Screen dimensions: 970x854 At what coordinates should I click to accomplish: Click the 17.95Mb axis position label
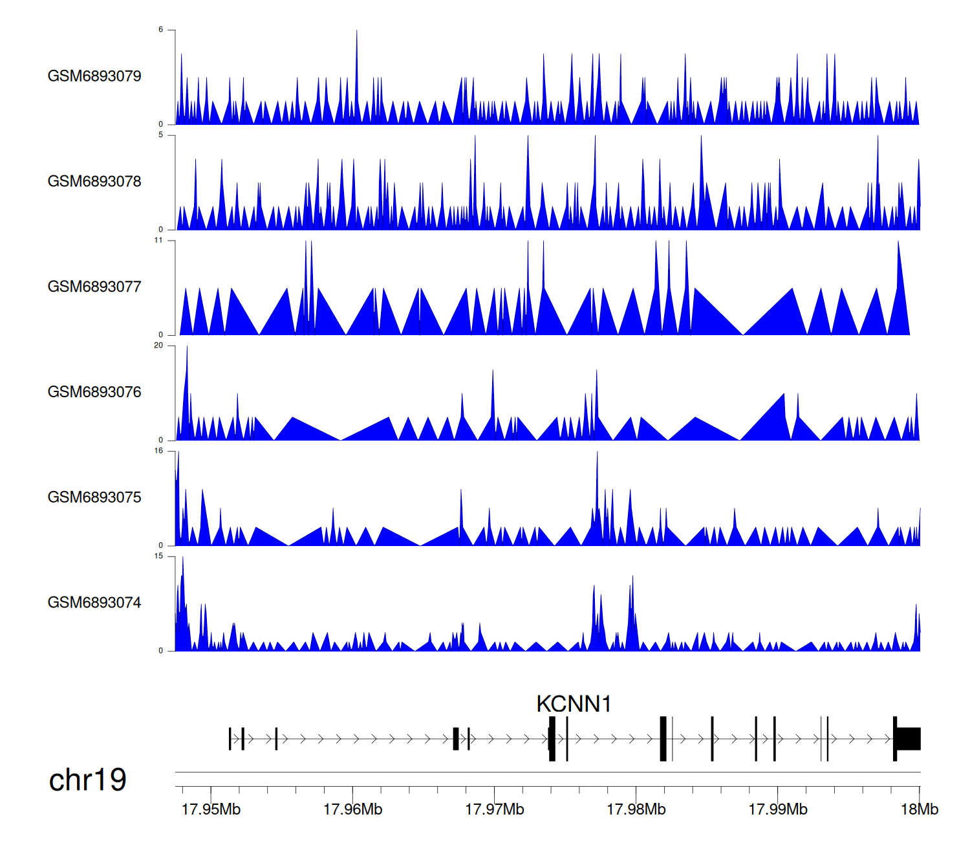click(211, 809)
